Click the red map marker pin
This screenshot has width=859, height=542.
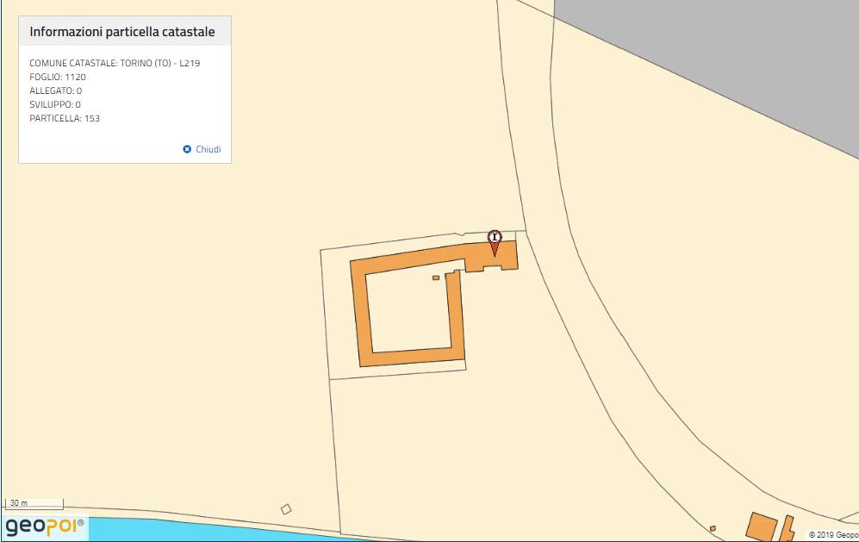click(495, 242)
